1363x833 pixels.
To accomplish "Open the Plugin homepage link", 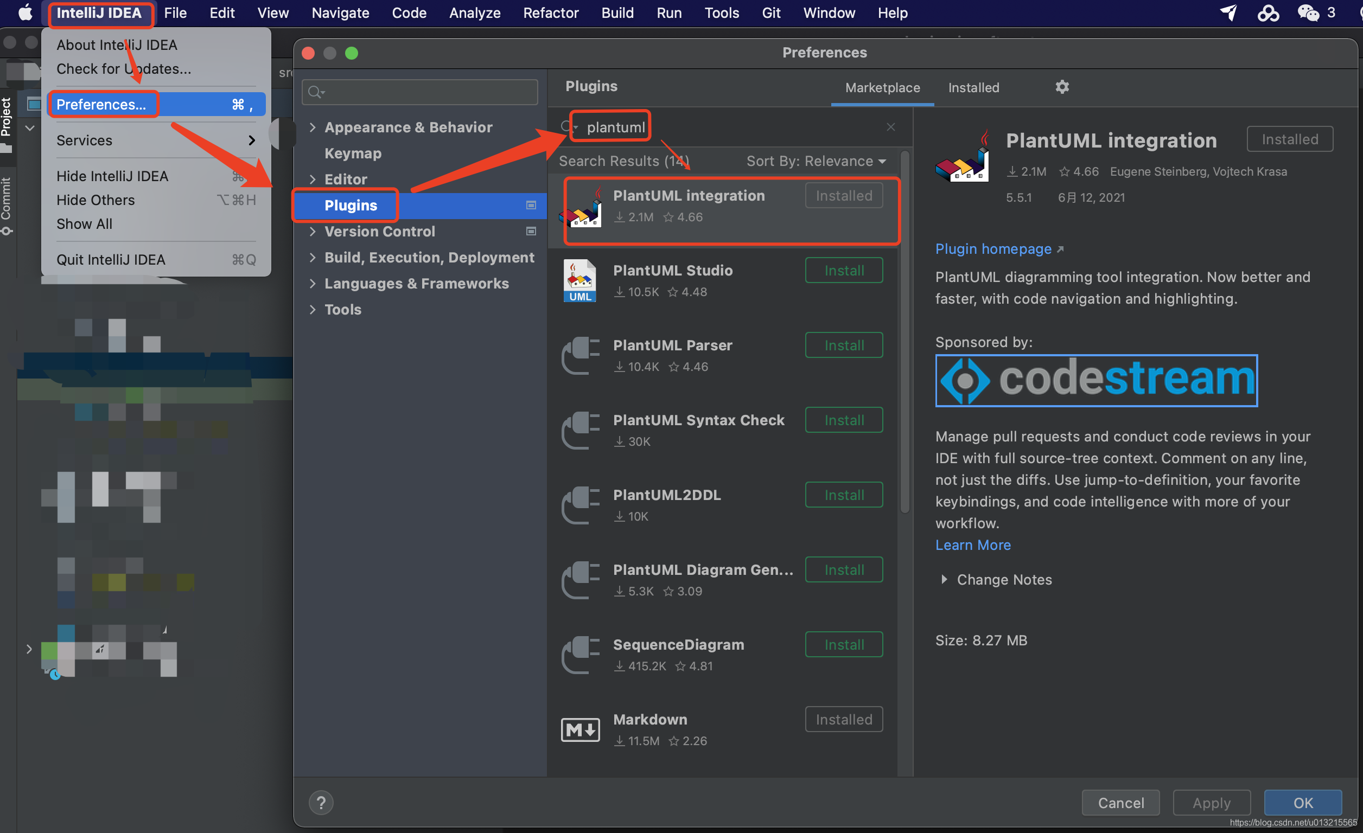I will (x=993, y=249).
